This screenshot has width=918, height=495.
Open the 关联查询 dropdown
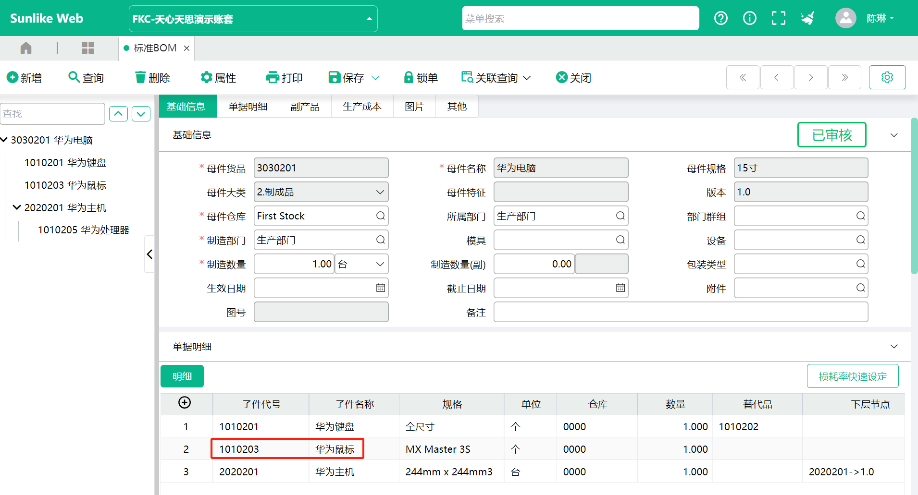496,77
